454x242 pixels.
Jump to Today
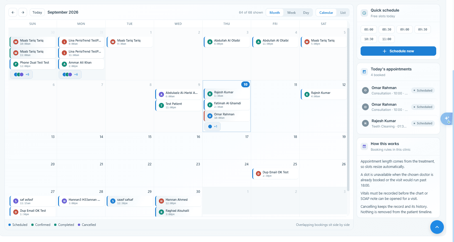pyautogui.click(x=37, y=12)
